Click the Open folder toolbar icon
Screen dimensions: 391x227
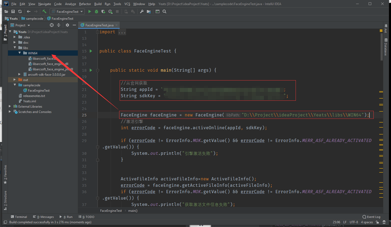[x=6, y=11]
